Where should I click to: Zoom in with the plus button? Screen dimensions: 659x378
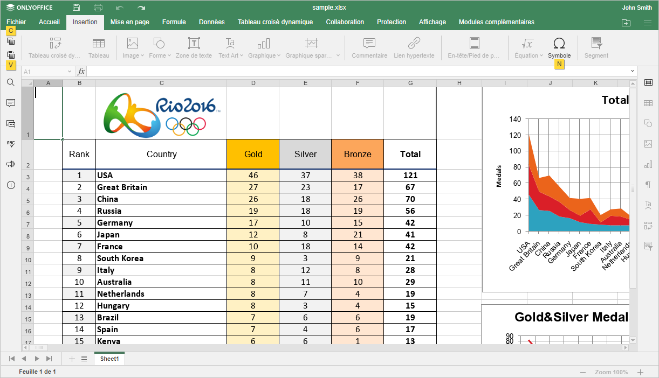click(641, 372)
